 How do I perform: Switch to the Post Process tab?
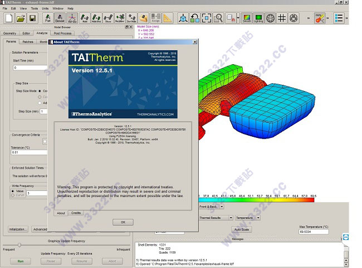tap(62, 33)
